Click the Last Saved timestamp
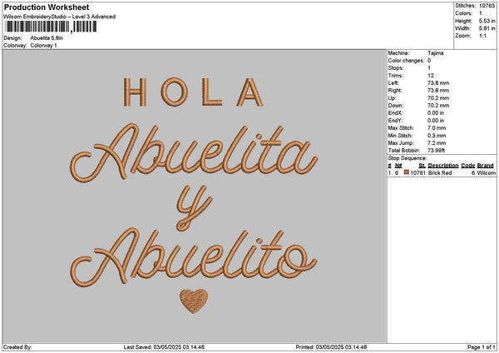 pyautogui.click(x=164, y=347)
